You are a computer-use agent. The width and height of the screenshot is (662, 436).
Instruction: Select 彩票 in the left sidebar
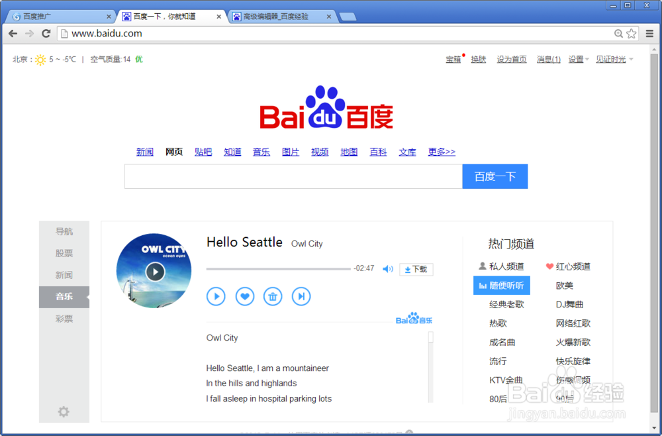pyautogui.click(x=64, y=319)
